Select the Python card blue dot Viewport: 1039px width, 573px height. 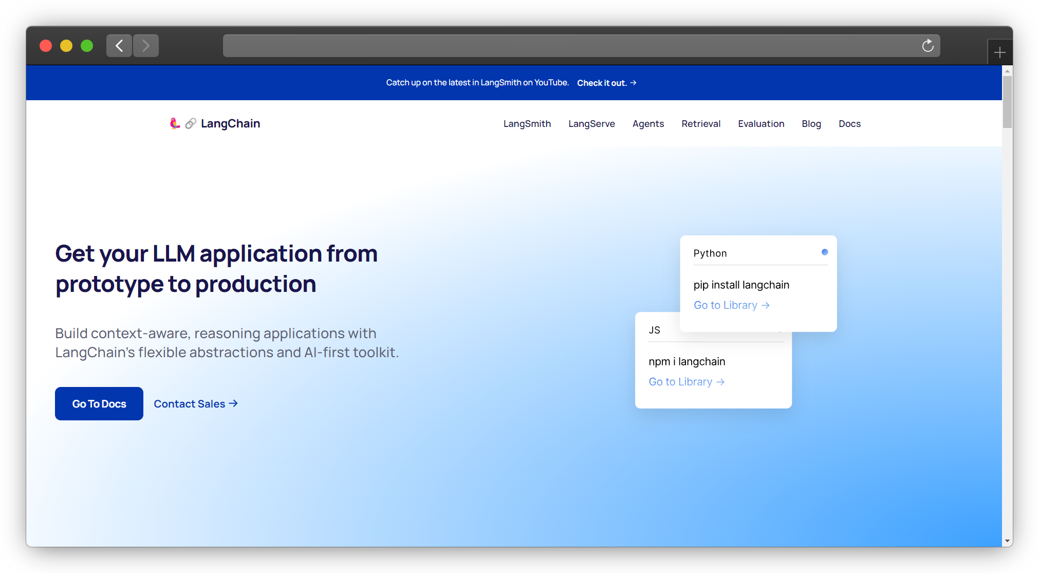tap(824, 252)
